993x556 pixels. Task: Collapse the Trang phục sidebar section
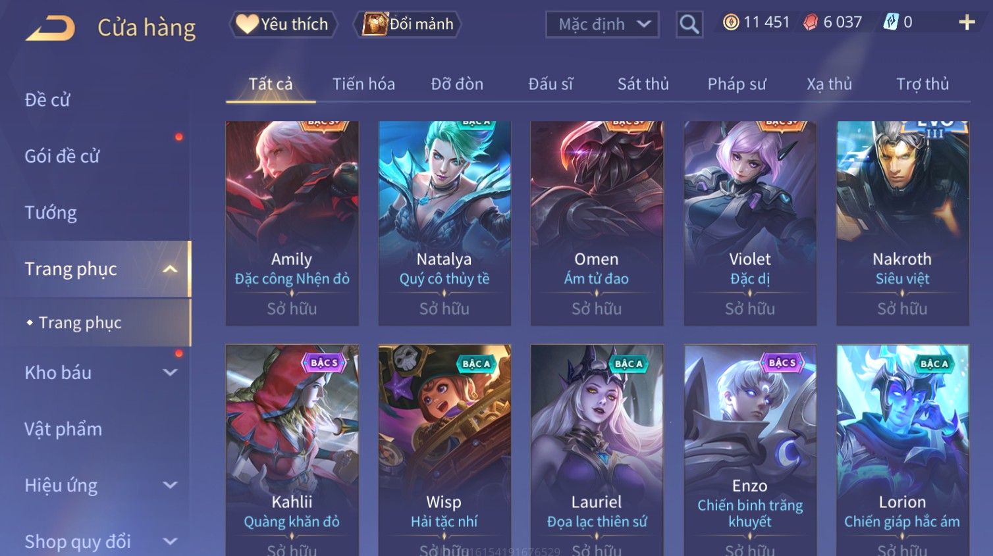point(170,269)
